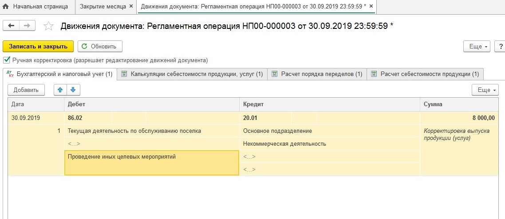Select the Проведение иных целевых мероприятий cell
505x219 pixels.
[151, 163]
